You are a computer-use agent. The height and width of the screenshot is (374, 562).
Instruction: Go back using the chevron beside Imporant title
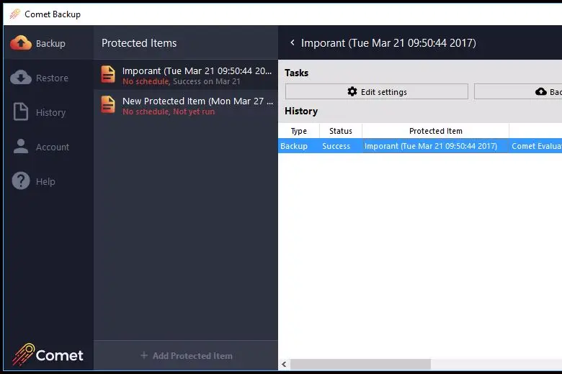[293, 42]
